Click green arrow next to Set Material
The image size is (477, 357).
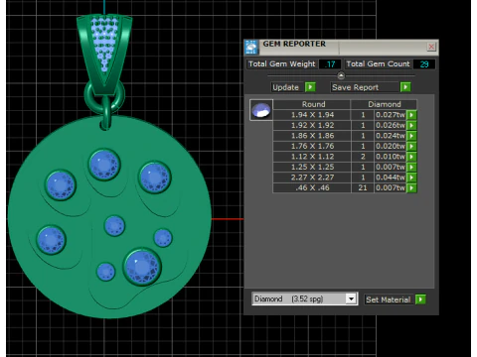click(420, 299)
